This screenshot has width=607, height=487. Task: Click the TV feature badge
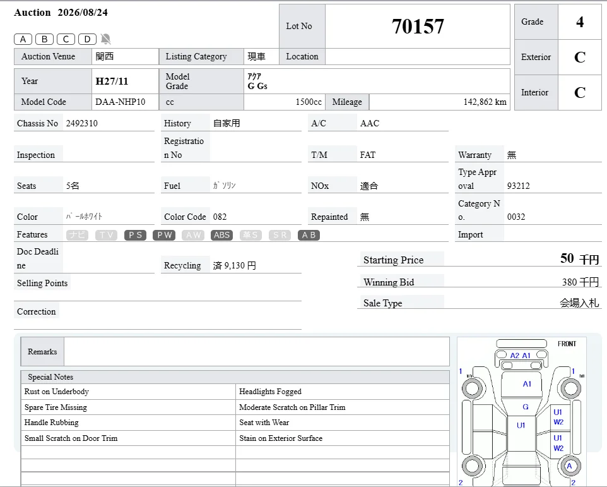[106, 235]
